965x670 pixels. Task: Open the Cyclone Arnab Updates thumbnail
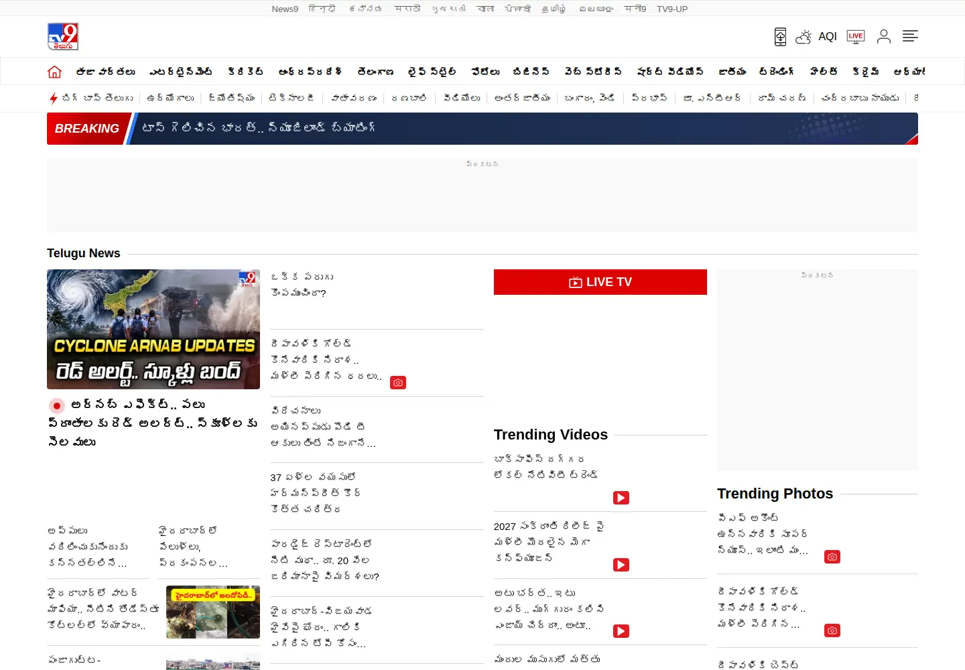tap(153, 329)
